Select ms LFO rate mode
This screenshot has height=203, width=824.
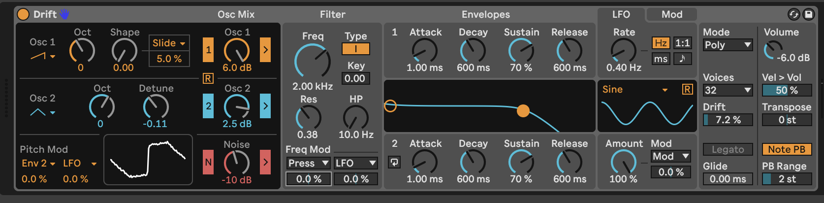point(661,59)
